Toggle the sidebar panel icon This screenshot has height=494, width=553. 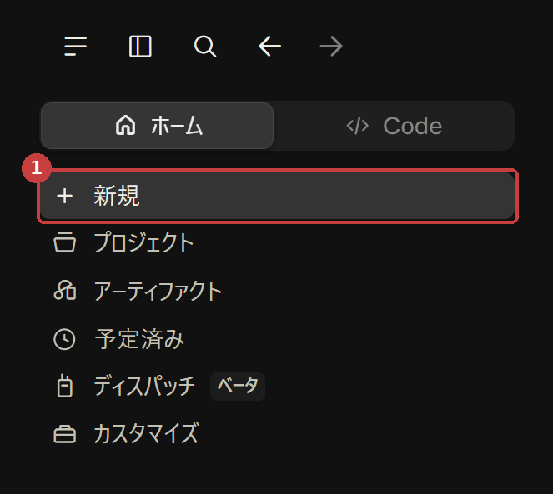140,47
